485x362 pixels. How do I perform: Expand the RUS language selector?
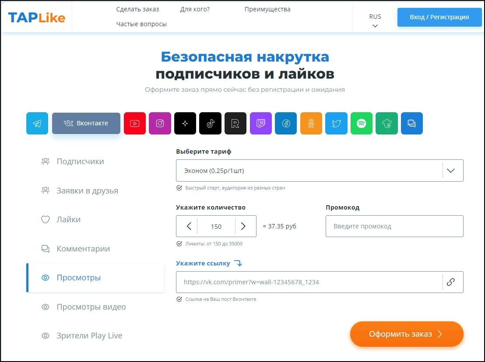tap(375, 21)
